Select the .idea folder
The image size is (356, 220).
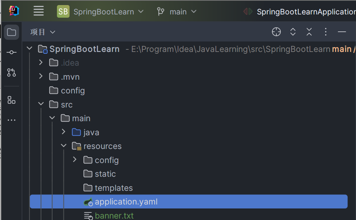70,63
